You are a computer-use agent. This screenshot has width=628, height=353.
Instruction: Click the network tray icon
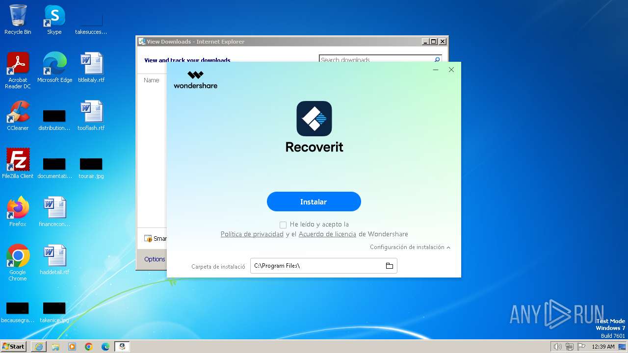pyautogui.click(x=570, y=347)
